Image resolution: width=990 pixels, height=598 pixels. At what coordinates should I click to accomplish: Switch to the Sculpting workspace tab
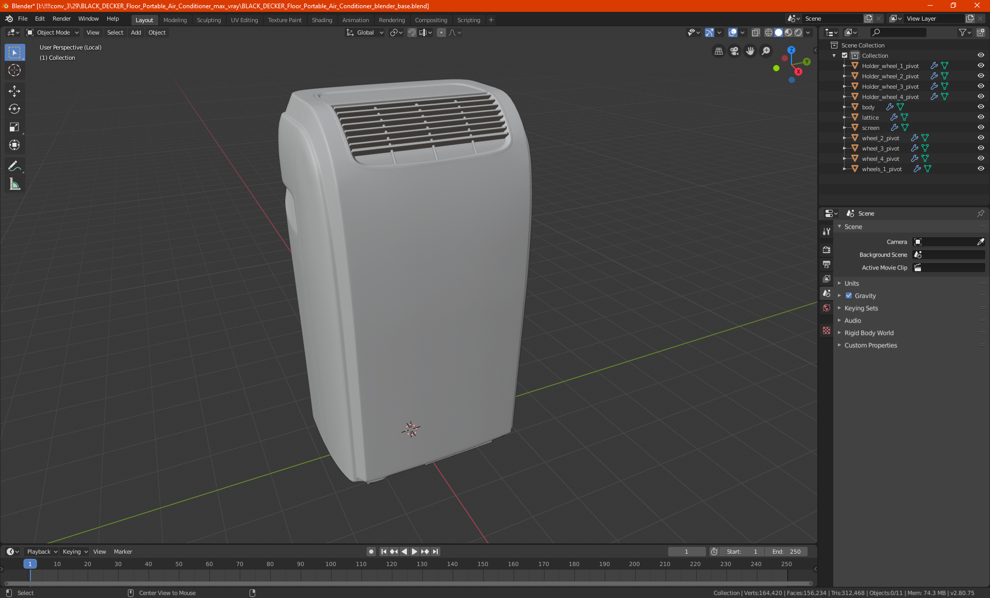tap(208, 20)
